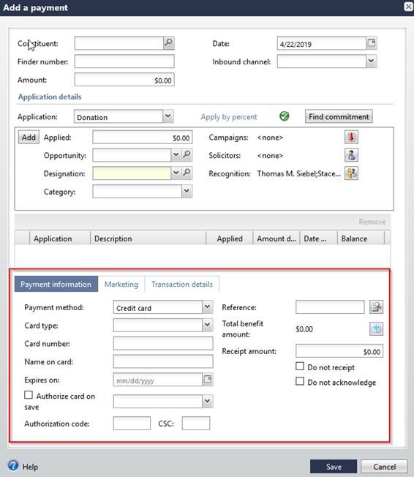Viewport: 414px width, 477px height.
Task: Click the Apply by percent link
Action: [x=229, y=117]
